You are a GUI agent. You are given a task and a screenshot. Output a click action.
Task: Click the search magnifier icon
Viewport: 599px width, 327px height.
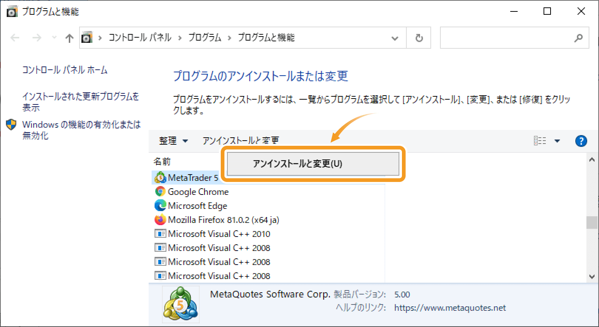(x=578, y=38)
